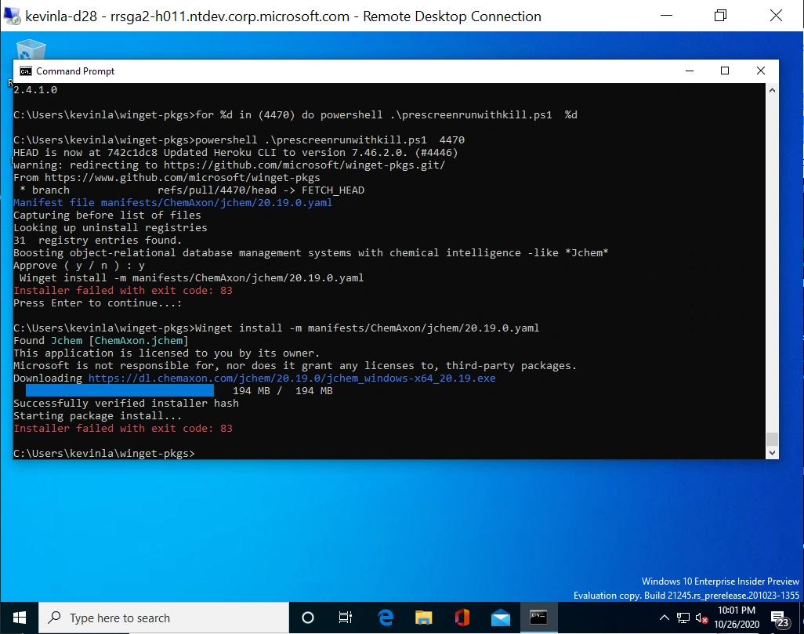Open the network status tray icon
The image size is (804, 634).
click(x=683, y=618)
